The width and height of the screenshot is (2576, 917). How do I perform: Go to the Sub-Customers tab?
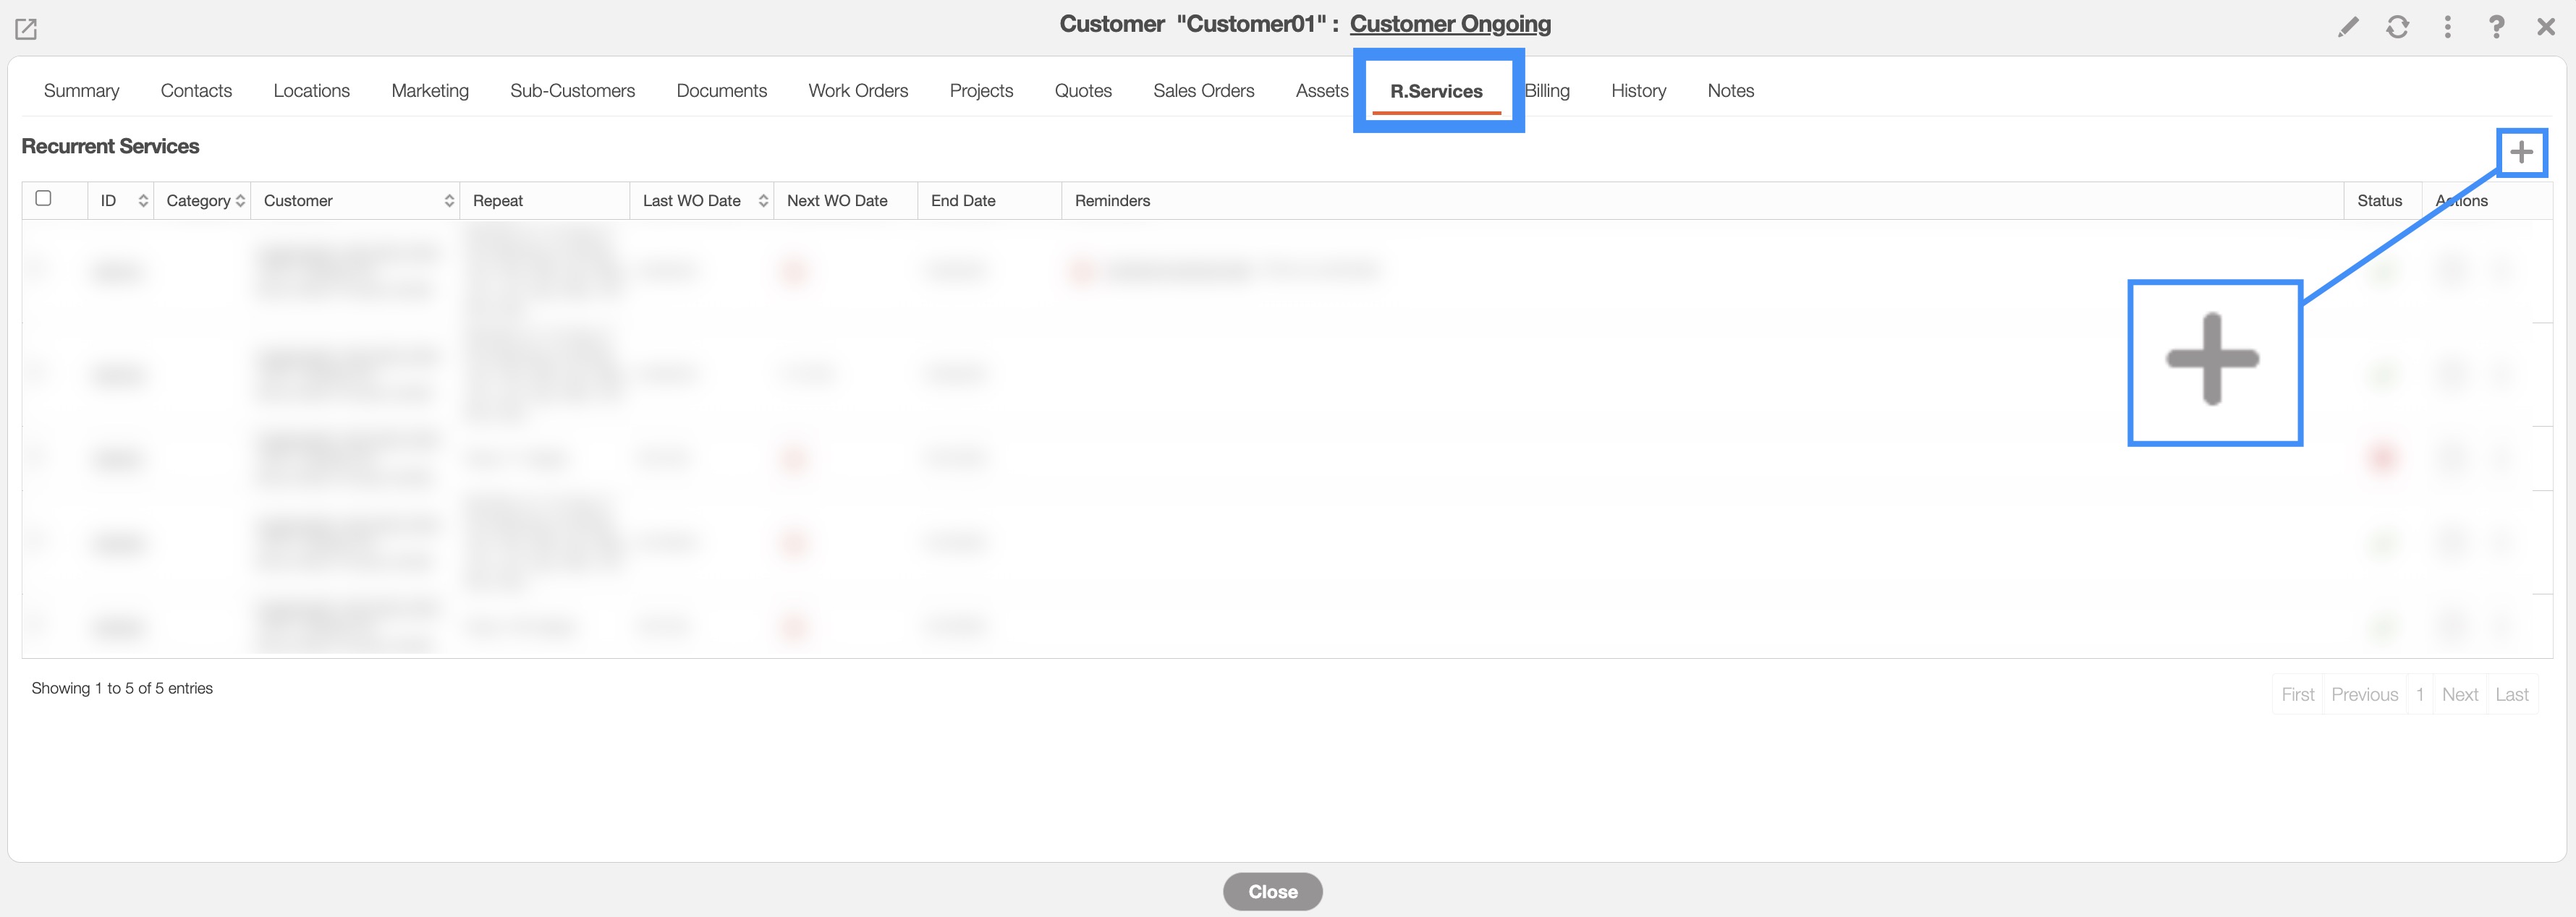pos(572,91)
